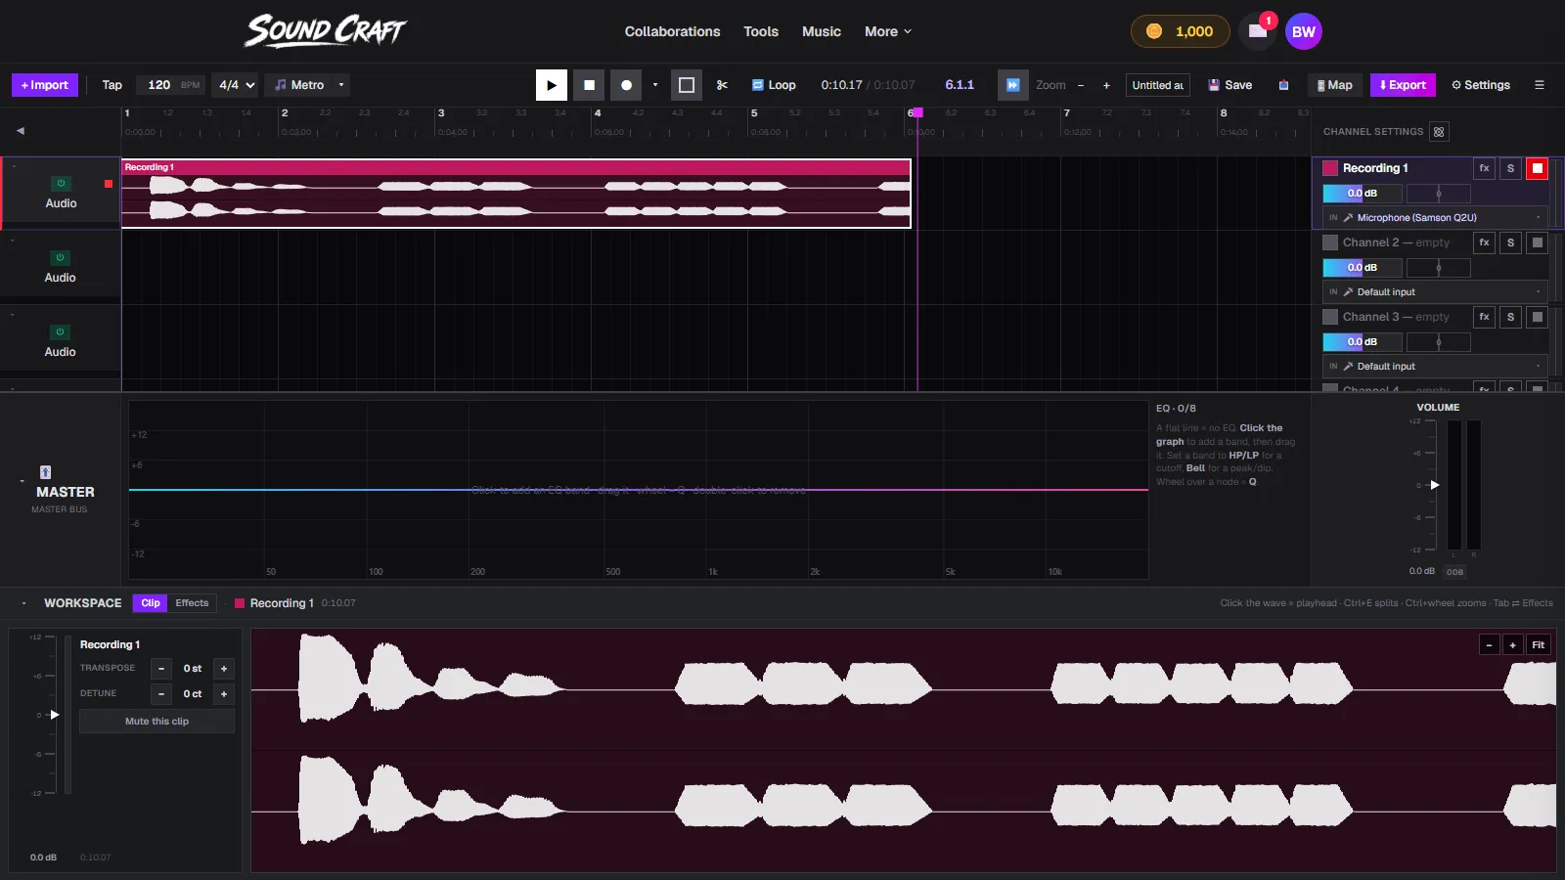1565x880 pixels.
Task: Start playback with the Play button
Action: click(552, 85)
